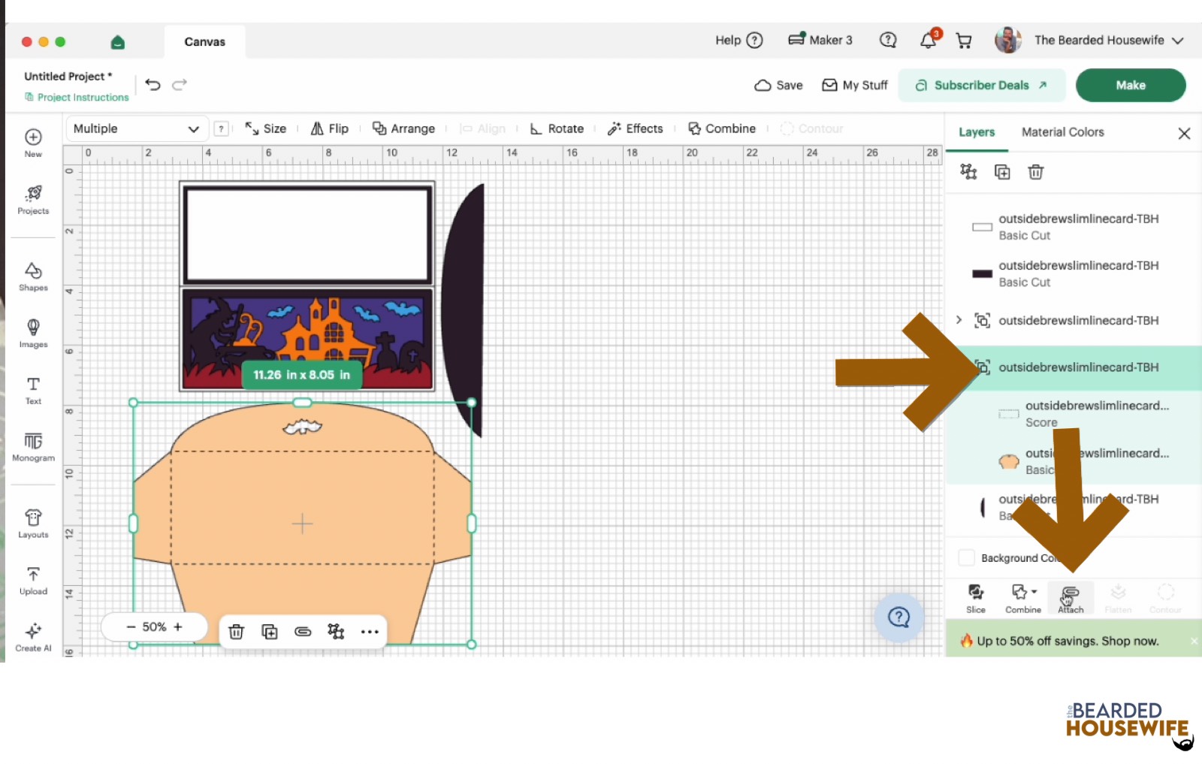This screenshot has height=764, width=1202.
Task: Select the white rectangle on canvas
Action: 307,235
